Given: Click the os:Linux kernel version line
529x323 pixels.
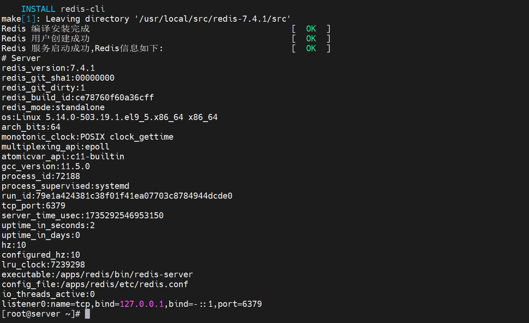Looking at the screenshot, I should (110, 117).
